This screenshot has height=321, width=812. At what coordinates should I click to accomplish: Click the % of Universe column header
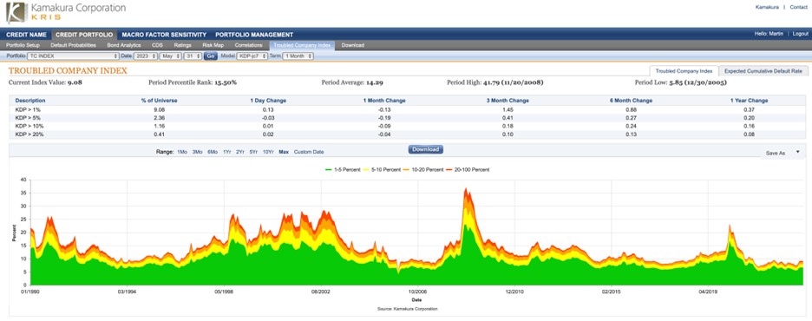tap(160, 101)
